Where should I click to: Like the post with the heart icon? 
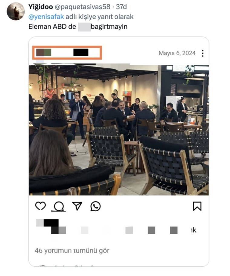41,206
